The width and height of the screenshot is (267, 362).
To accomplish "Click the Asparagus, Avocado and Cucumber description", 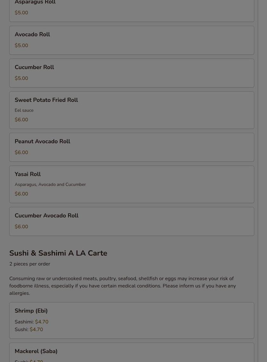I will coord(50,184).
